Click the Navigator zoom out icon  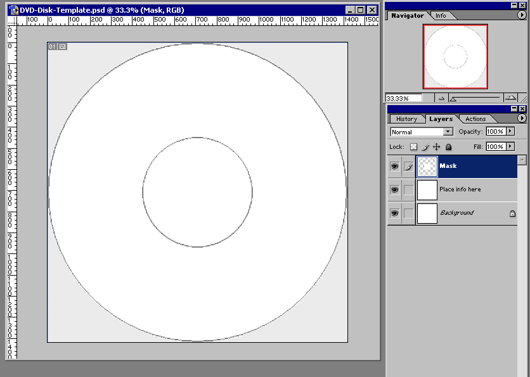click(441, 98)
